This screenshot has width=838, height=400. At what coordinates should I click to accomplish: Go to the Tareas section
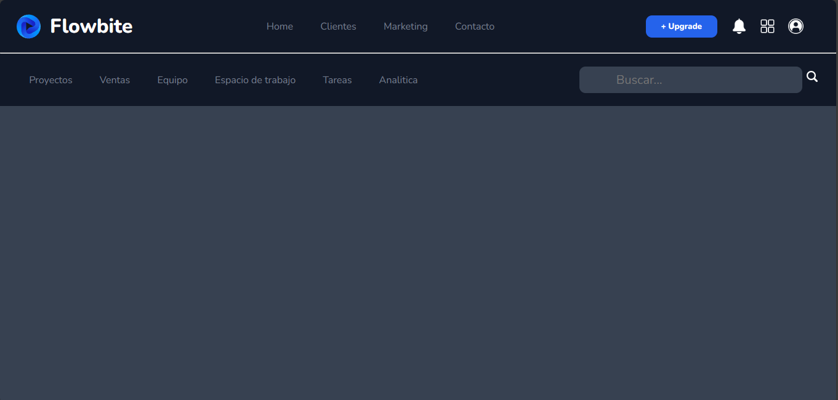[337, 80]
